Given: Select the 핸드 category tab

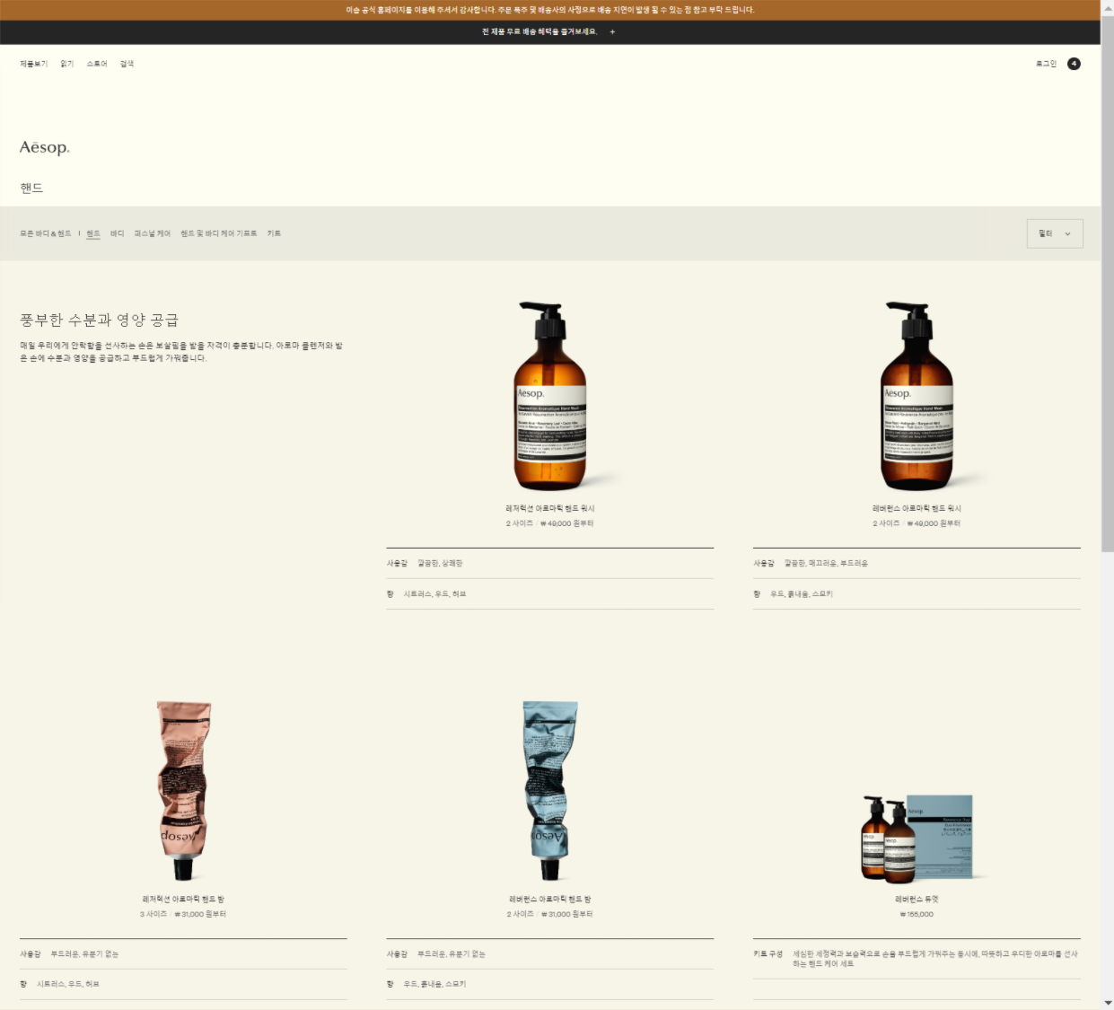Looking at the screenshot, I should pos(93,233).
